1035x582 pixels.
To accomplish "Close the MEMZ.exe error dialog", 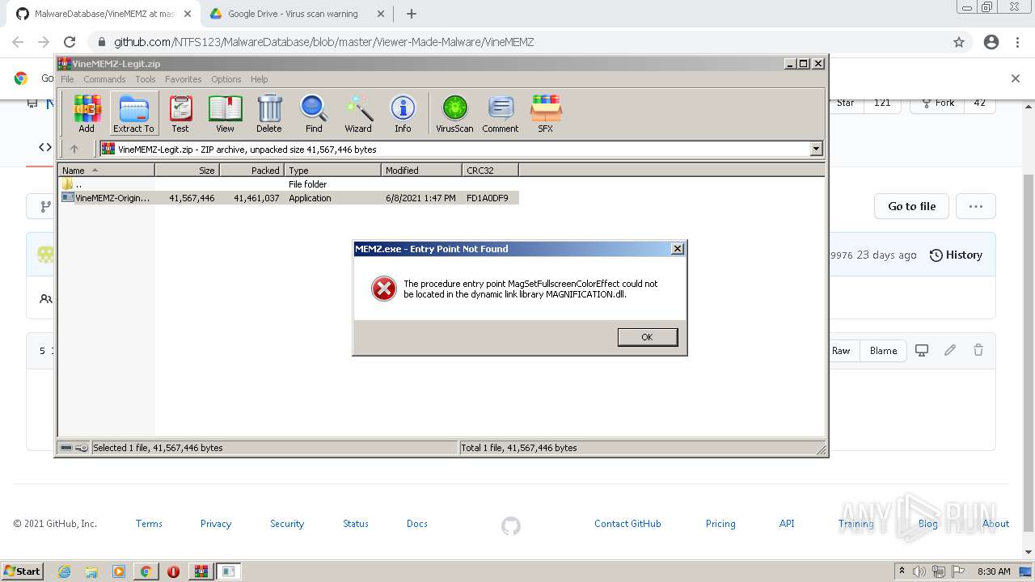I will point(678,249).
